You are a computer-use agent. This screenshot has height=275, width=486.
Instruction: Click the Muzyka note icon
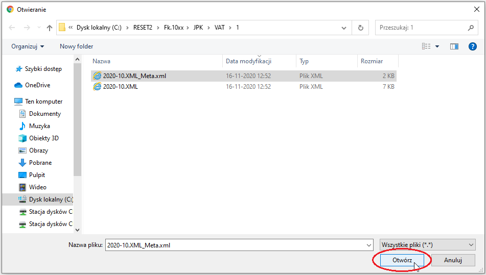click(22, 126)
